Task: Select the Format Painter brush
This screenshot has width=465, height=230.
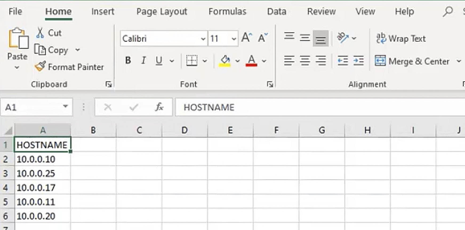Action: pos(40,66)
